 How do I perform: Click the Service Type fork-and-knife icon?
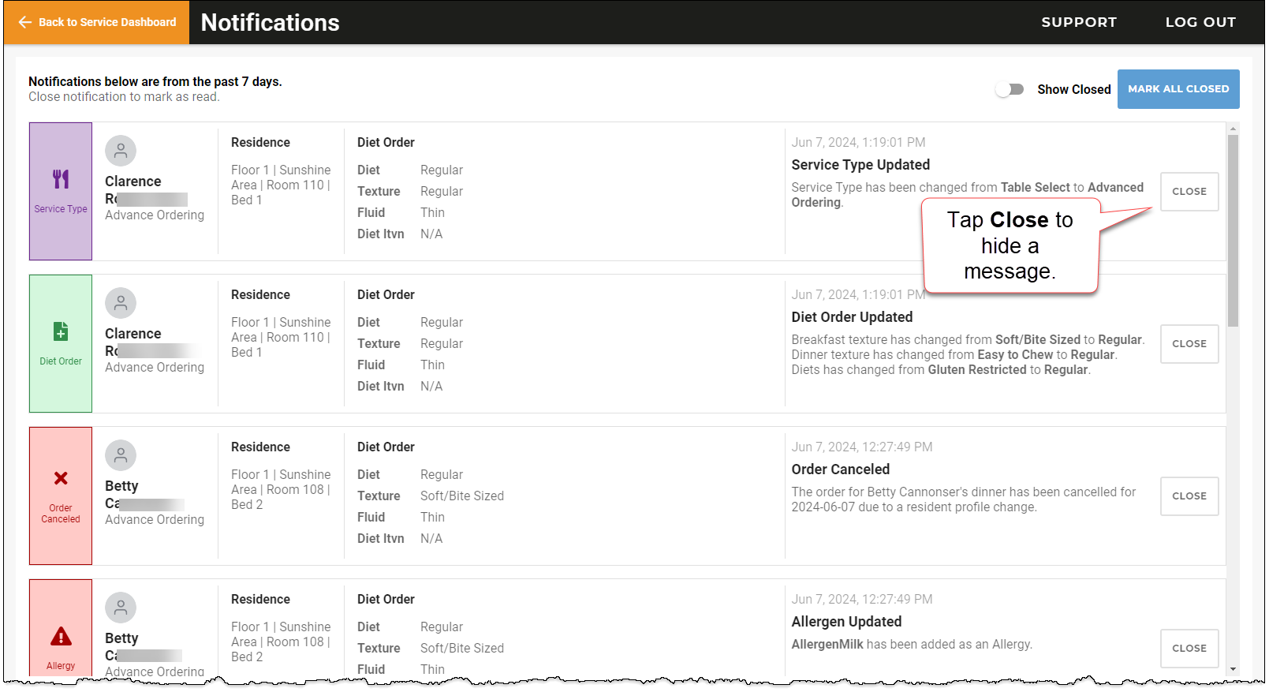61,179
